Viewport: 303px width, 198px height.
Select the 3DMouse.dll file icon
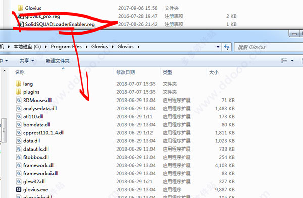point(19,100)
